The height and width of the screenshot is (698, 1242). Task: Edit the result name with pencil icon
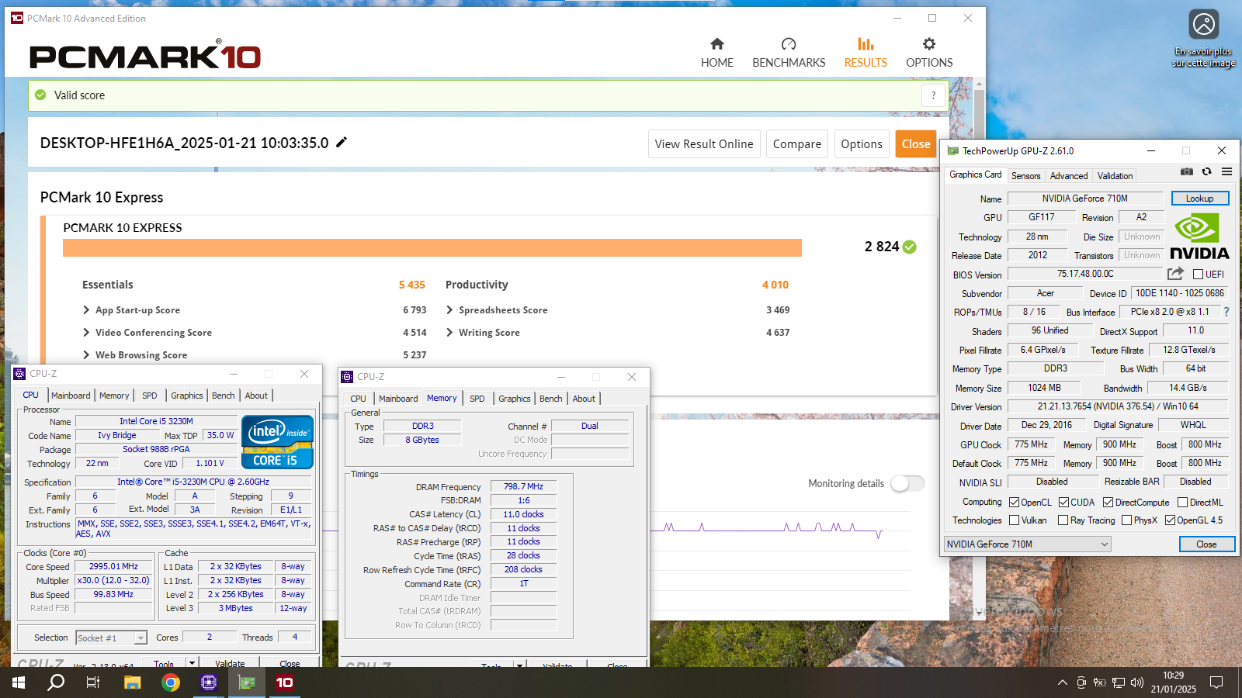tap(342, 142)
